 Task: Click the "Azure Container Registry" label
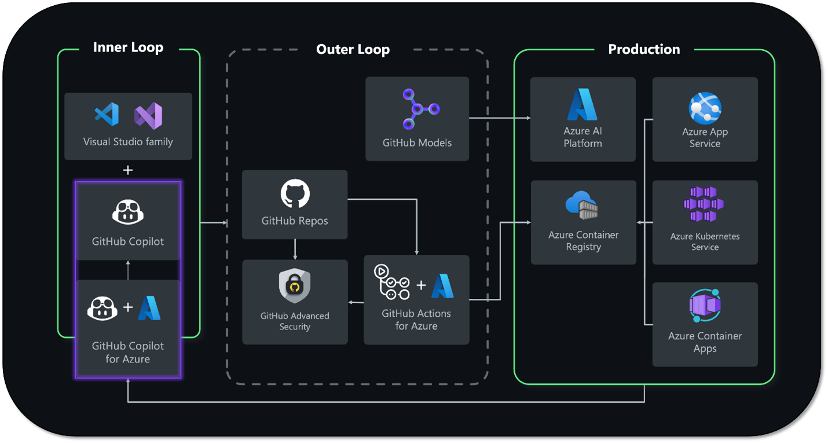[x=584, y=241]
